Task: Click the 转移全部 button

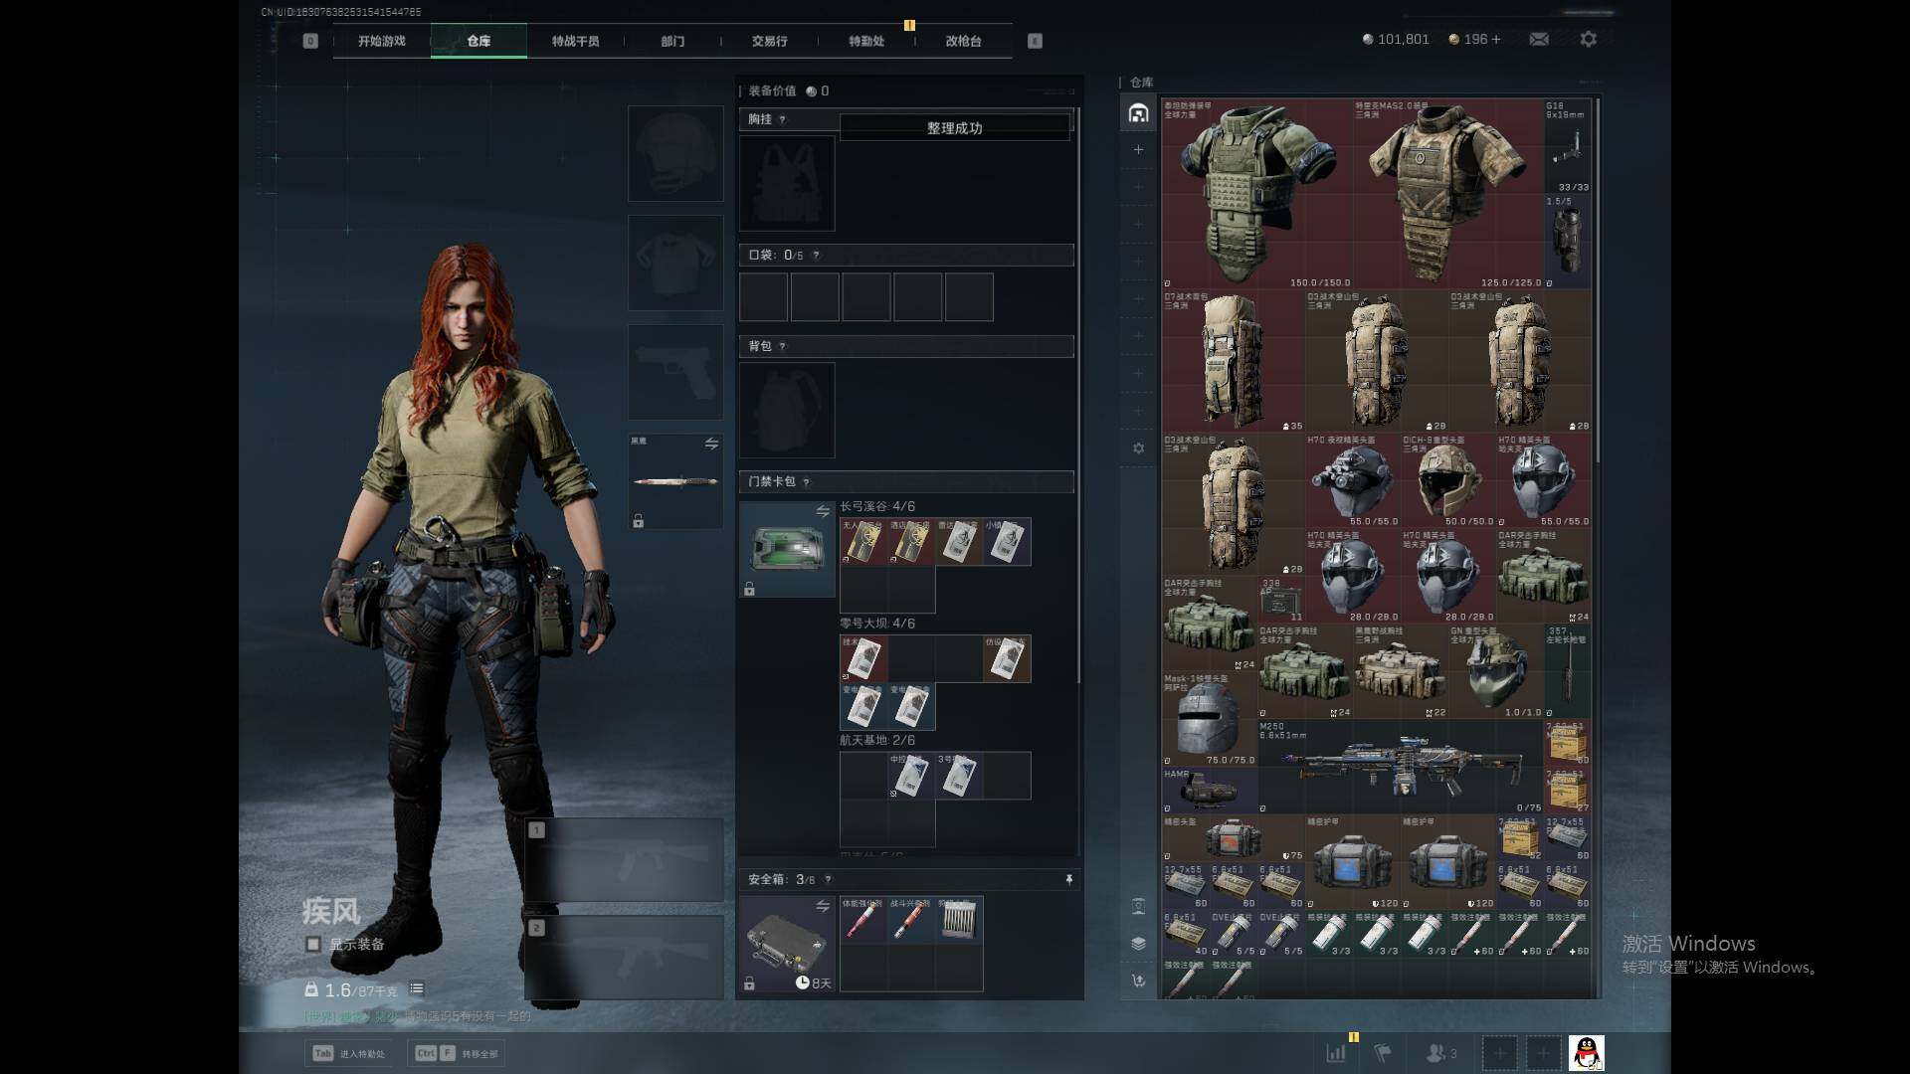Action: [459, 1053]
